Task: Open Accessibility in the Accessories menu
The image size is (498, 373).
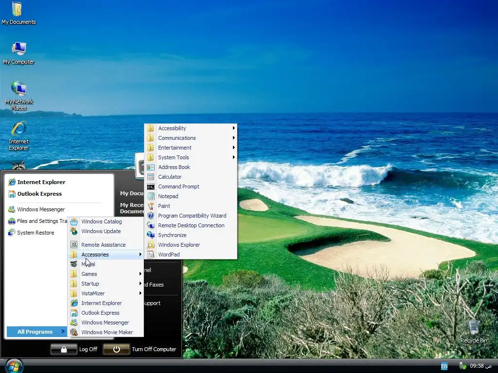Action: 191,128
